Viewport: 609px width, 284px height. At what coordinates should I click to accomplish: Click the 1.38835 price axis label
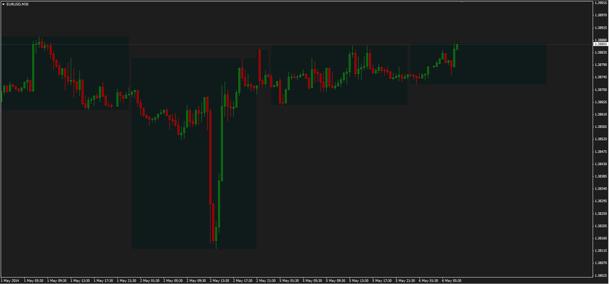600,53
